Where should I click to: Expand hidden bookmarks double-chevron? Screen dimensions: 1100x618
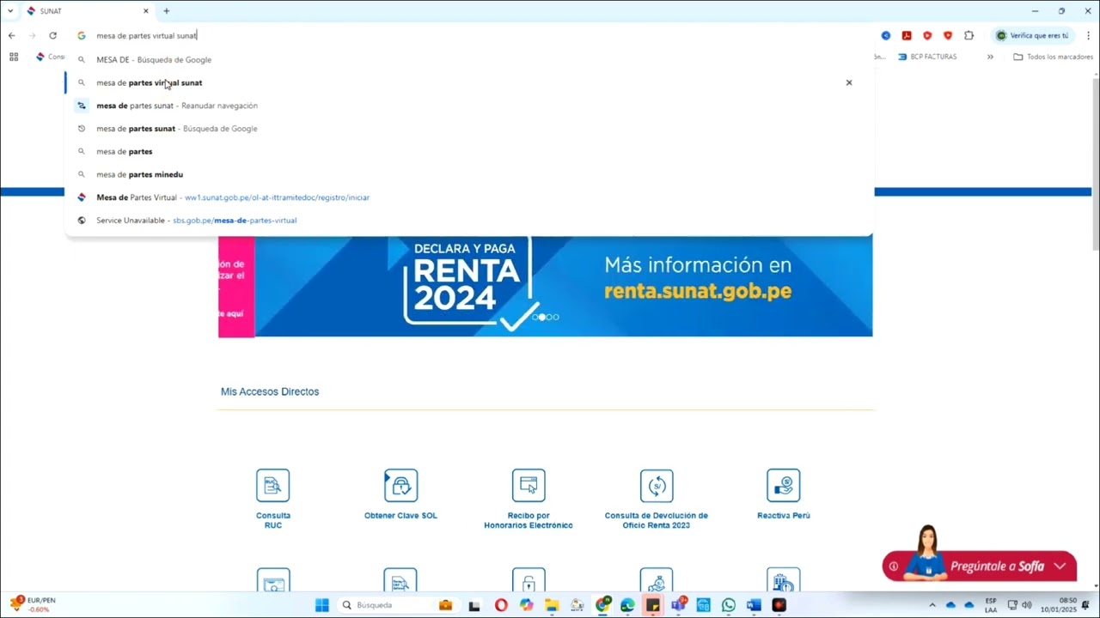pos(990,57)
